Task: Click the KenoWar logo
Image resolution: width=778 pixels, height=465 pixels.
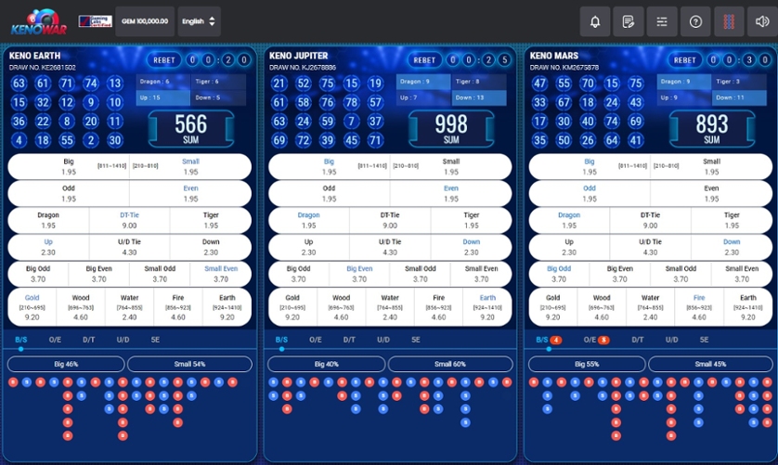Action: (36, 21)
